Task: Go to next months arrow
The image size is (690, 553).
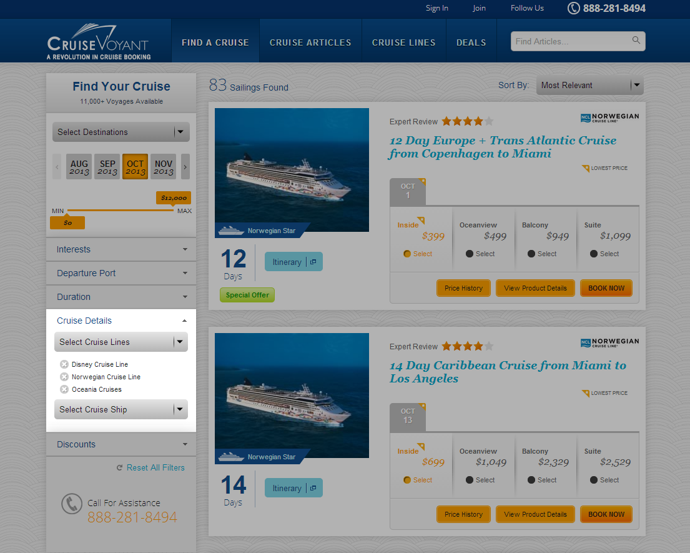Action: point(185,166)
